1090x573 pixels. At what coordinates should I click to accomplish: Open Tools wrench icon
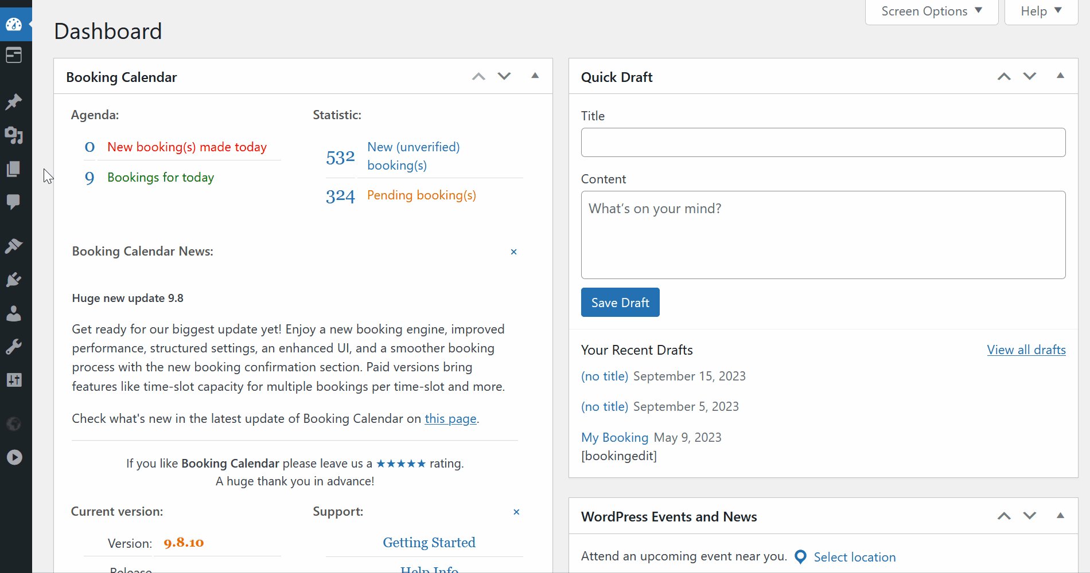click(14, 347)
